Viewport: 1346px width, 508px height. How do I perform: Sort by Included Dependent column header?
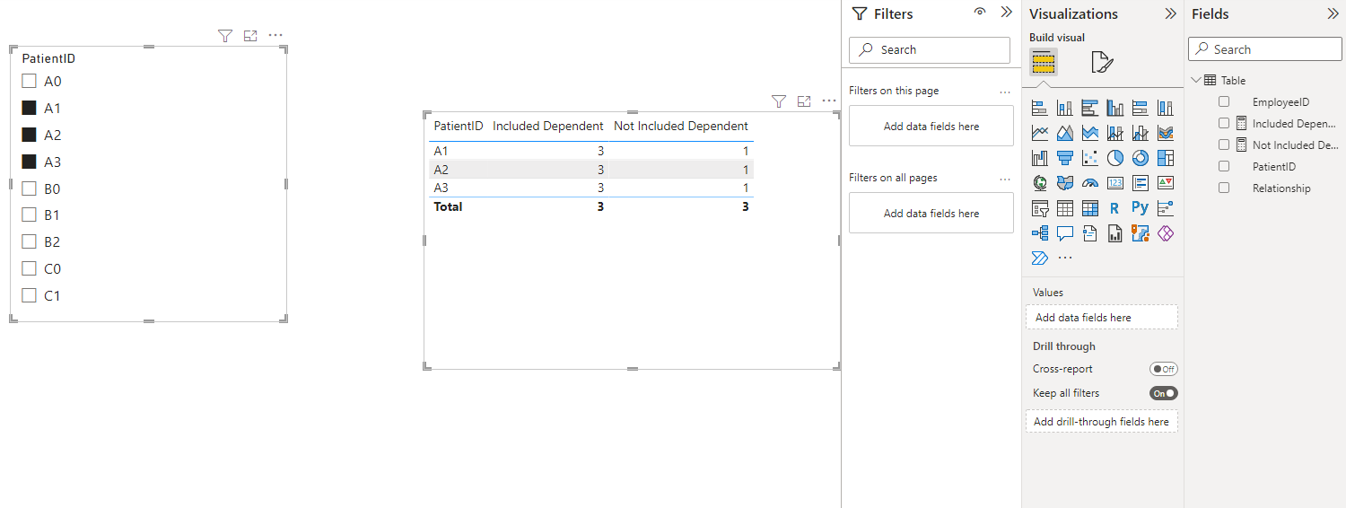[548, 126]
